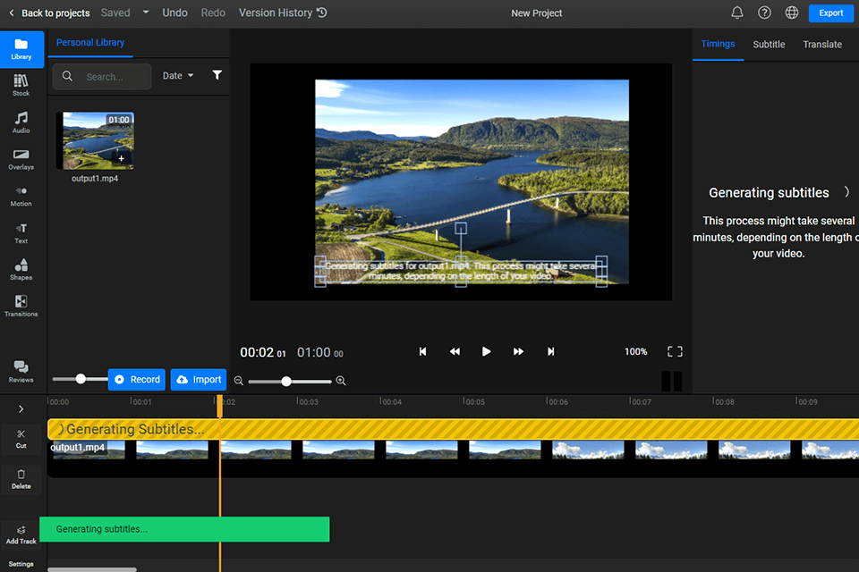Click the Cut scissors tool
The height and width of the screenshot is (572, 859).
pos(21,438)
